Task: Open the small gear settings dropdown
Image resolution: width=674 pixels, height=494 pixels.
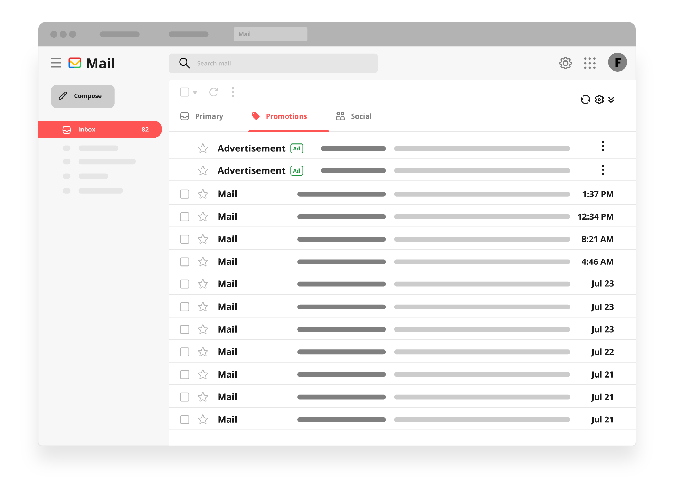Action: (599, 100)
